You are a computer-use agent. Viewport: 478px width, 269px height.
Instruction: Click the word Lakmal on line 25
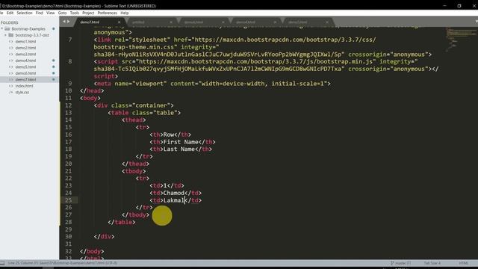(174, 200)
